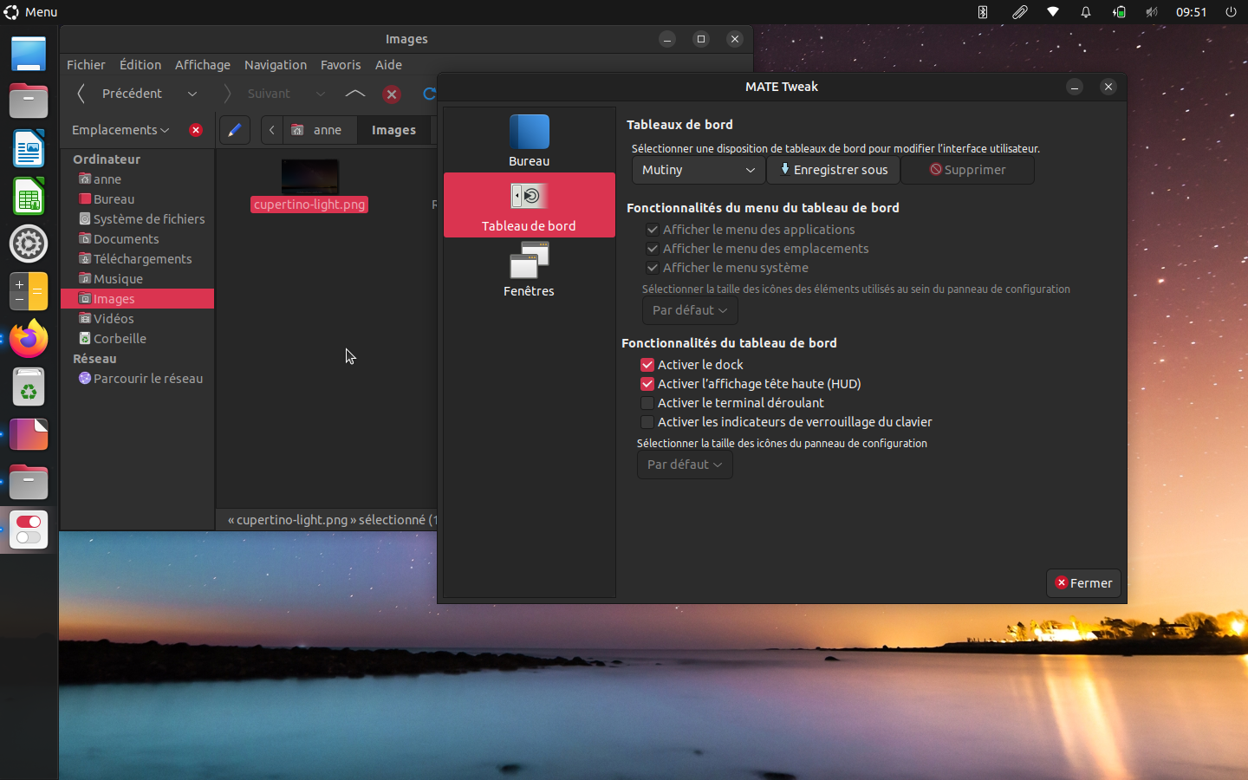Open the Précédent history dropdown arrow
Viewport: 1248px width, 780px height.
pos(192,94)
